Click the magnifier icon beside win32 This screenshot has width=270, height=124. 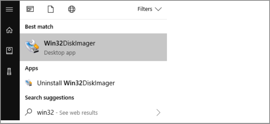coord(28,112)
